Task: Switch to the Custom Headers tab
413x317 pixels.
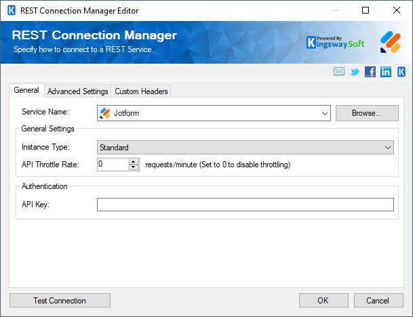Action: pyautogui.click(x=141, y=91)
